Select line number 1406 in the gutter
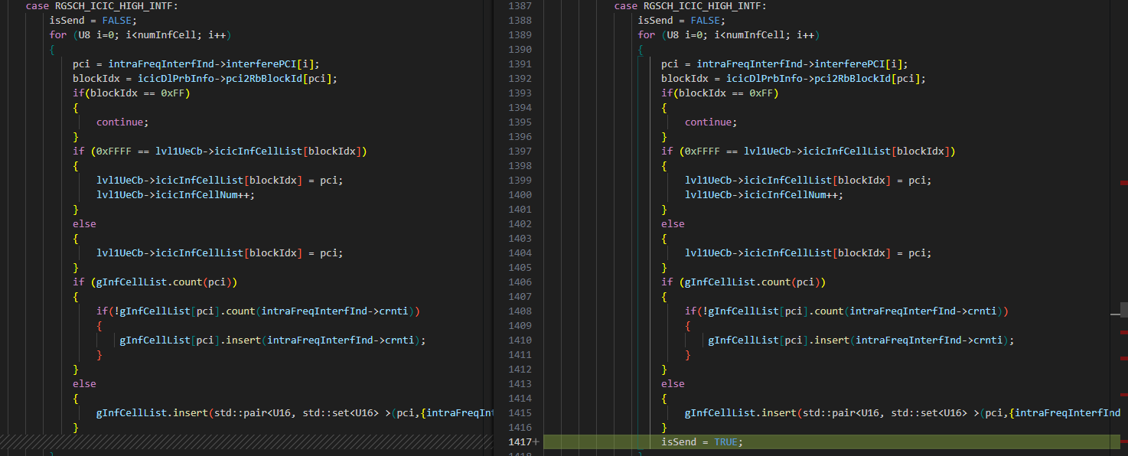The height and width of the screenshot is (456, 1128). pyautogui.click(x=520, y=282)
